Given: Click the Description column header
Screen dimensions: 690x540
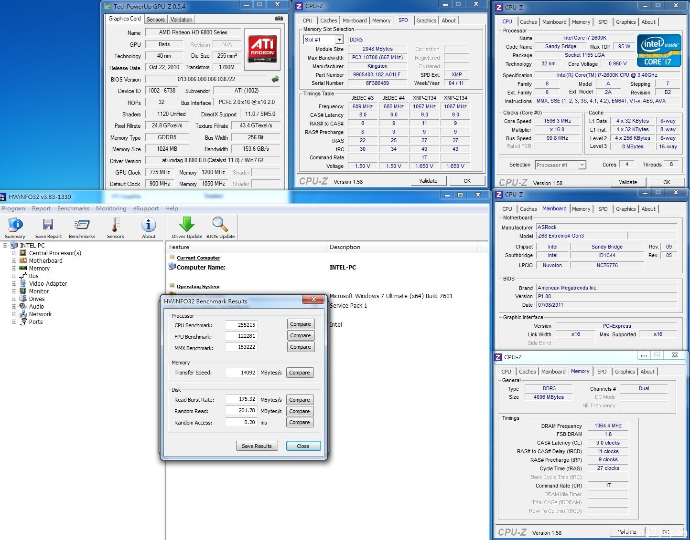Looking at the screenshot, I should coord(403,247).
